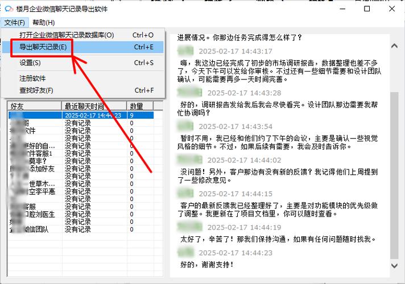Viewport: 405px width, 284px height.
Task: Click the timestamp 2025-02-17 14:44:15
Action: click(x=235, y=194)
